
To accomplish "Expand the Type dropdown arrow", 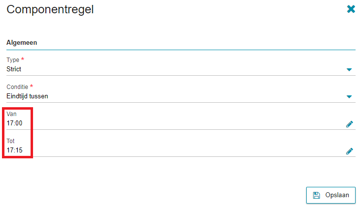I will (x=349, y=69).
